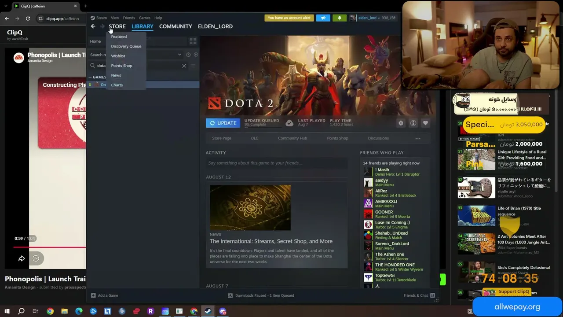Open the Games menu in Steam
Screen dimensions: 563x317
pos(144,18)
